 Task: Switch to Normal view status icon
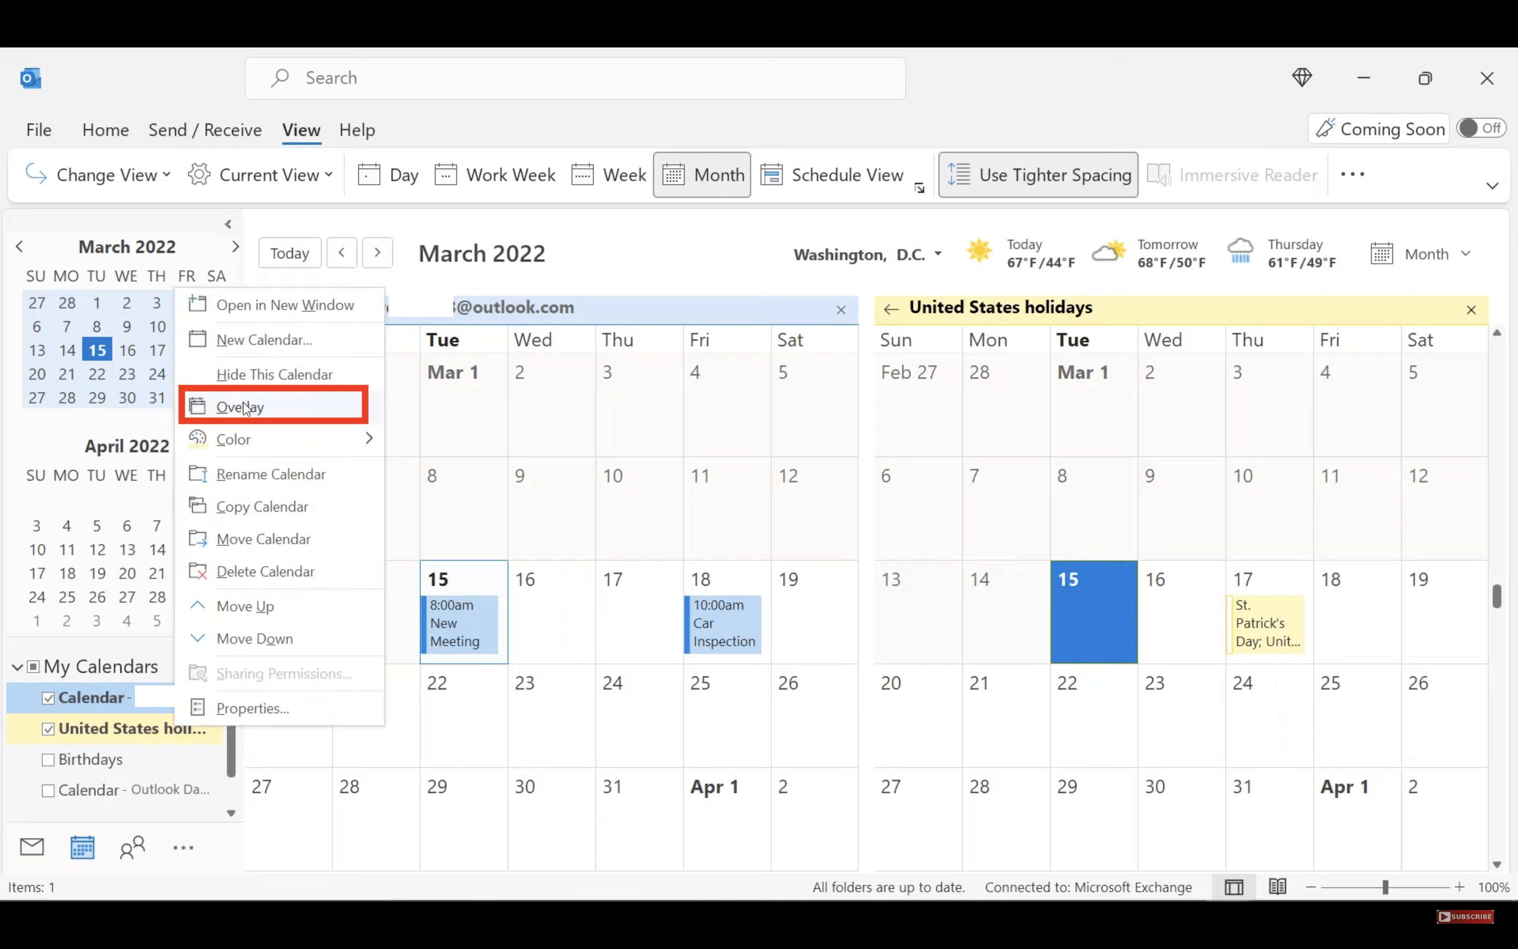click(x=1233, y=887)
